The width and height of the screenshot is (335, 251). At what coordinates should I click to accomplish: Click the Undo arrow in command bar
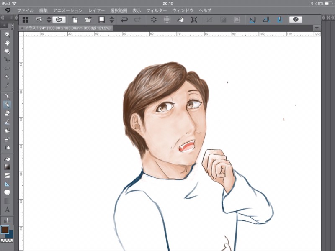[124, 19]
